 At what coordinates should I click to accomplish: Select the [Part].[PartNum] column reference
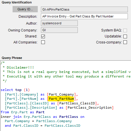21,99
